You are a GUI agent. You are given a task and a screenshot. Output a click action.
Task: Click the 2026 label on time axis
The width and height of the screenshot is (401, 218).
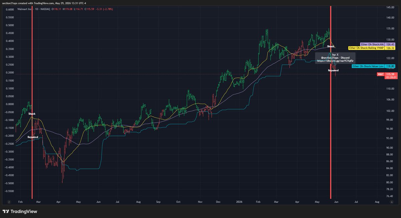[x=240, y=202]
